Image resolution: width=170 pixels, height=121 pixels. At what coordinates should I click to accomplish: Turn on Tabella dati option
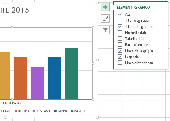[120, 38]
